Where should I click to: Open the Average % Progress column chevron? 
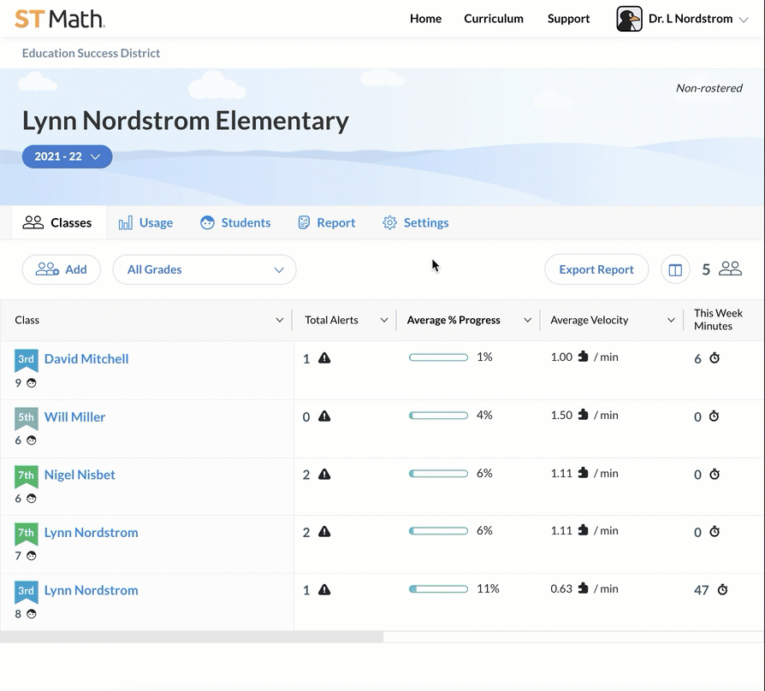(527, 321)
